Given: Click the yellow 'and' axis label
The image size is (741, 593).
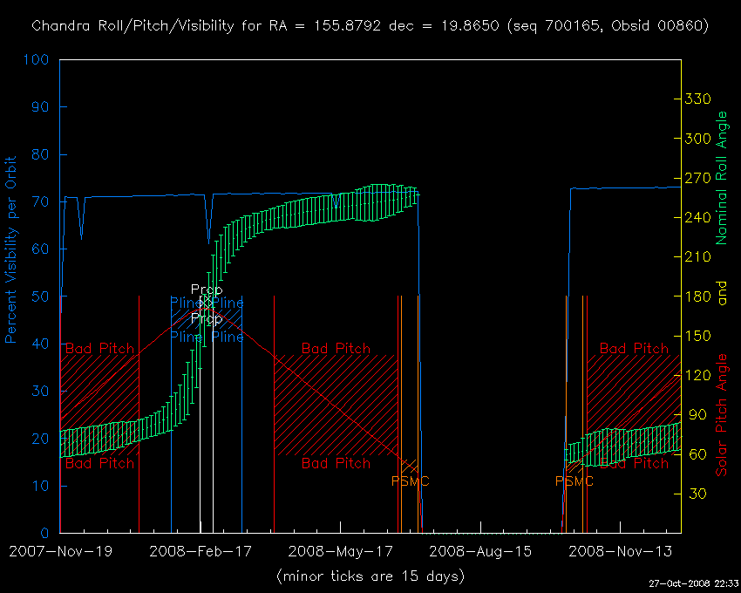Looking at the screenshot, I should [x=722, y=296].
